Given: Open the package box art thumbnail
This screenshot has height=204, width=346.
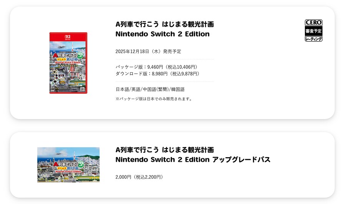Looking at the screenshot, I should (68, 63).
